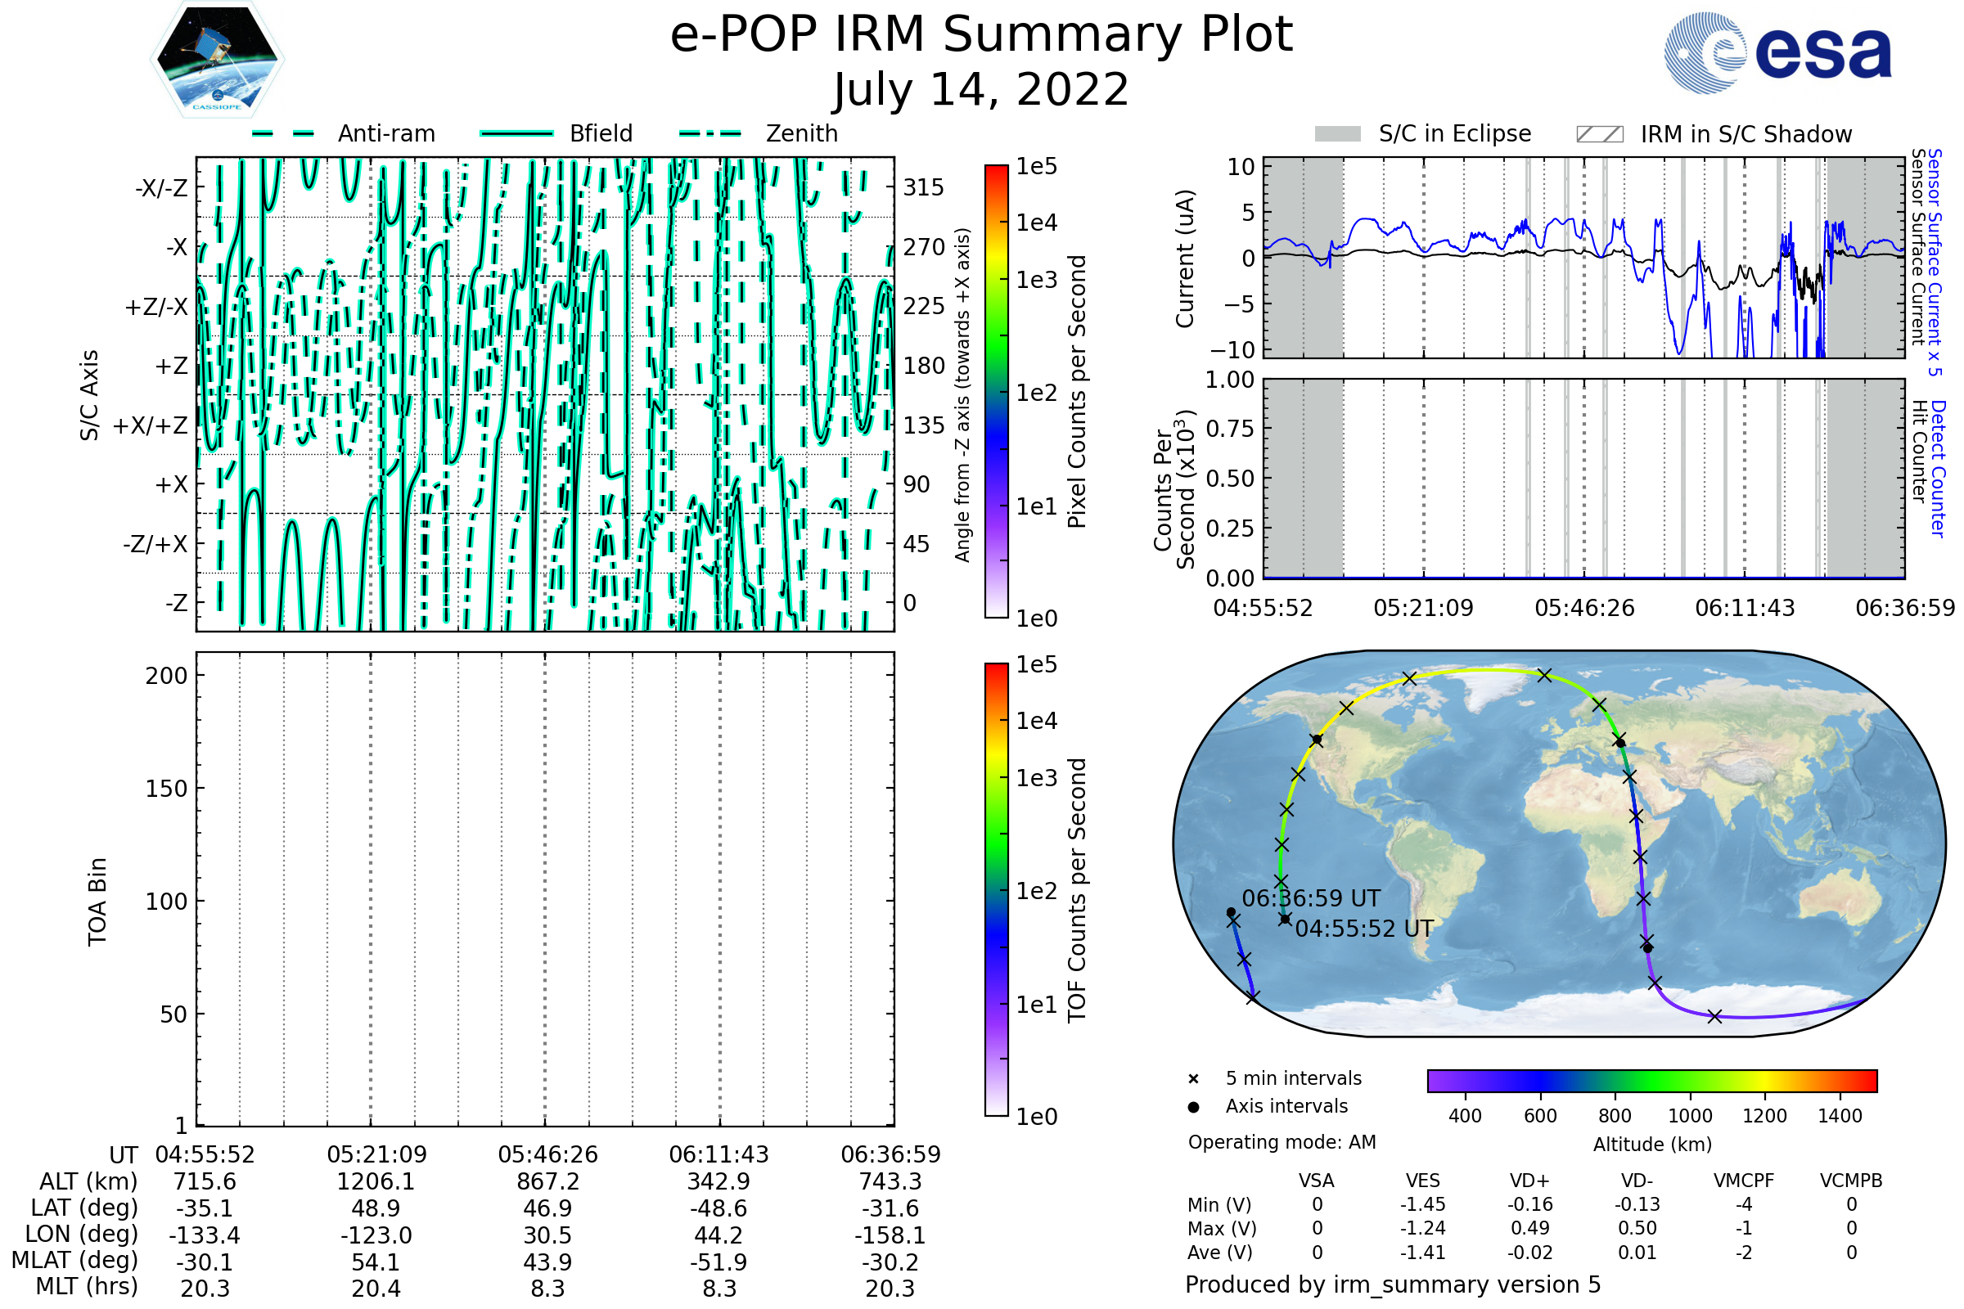Click the Altitude (km) color bar
Screen dimensions: 1964x1309
coord(1651,1080)
